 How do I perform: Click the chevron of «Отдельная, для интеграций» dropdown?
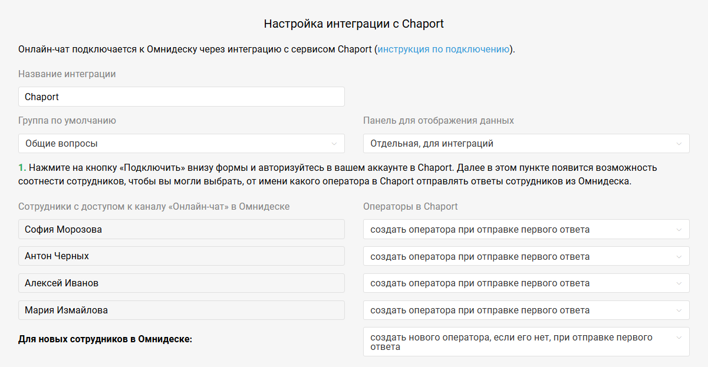[x=679, y=143]
